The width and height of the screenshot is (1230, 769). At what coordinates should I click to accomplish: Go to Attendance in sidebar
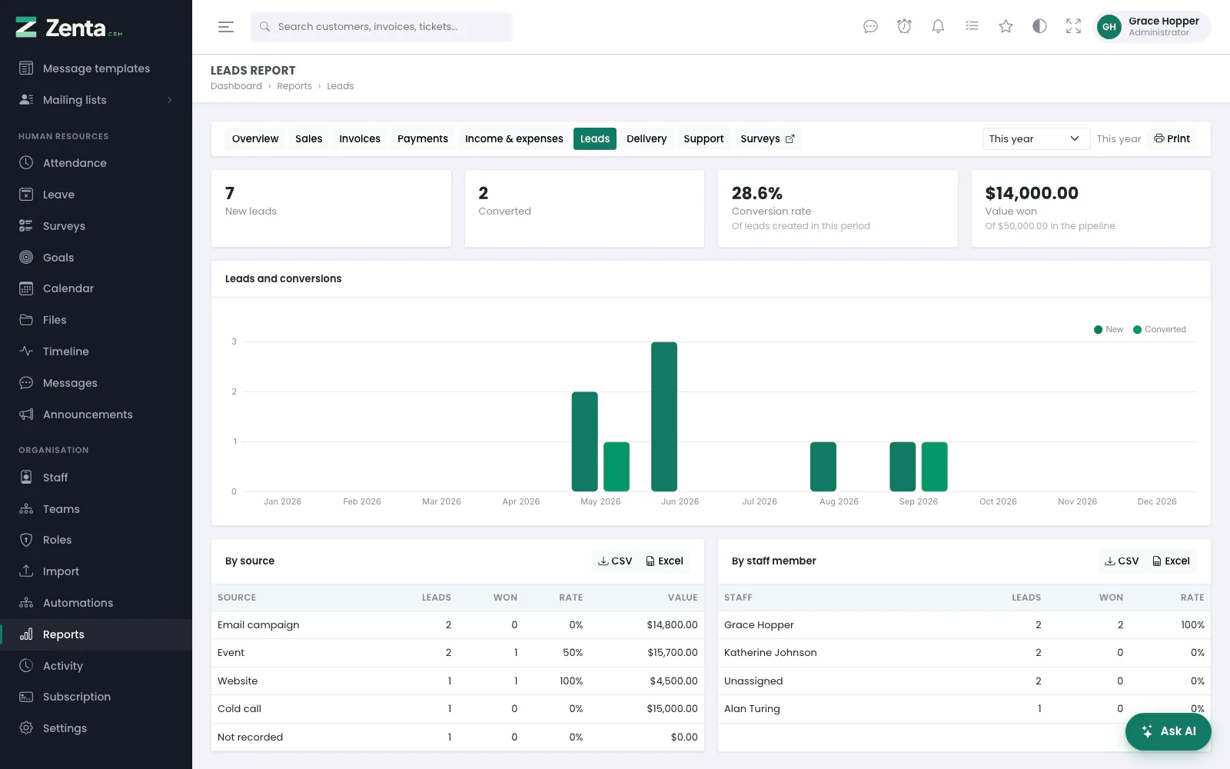96,163
